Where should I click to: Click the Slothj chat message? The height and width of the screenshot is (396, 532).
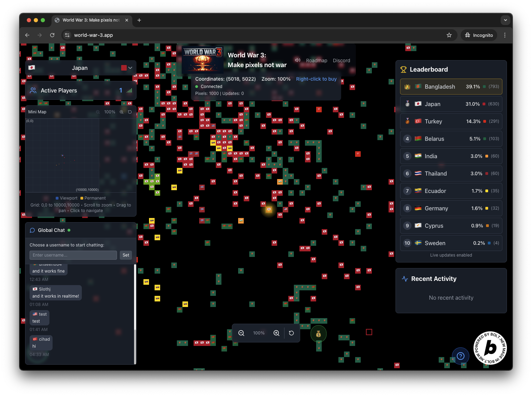[56, 293]
